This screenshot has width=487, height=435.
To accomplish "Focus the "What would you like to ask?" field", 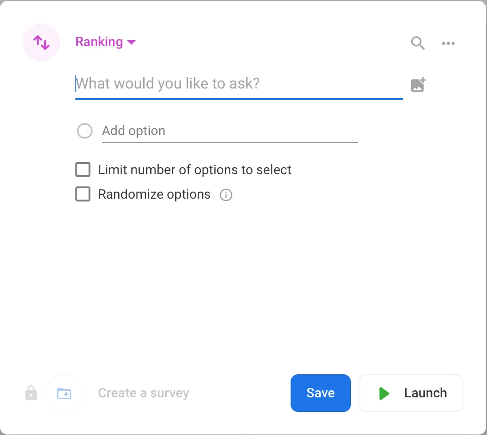I will click(239, 84).
